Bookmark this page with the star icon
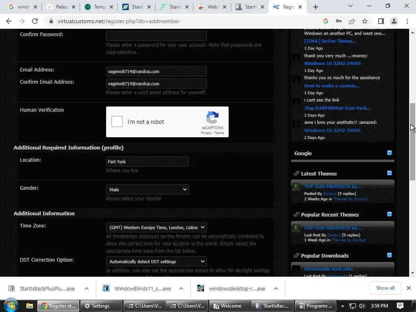Image resolution: width=416 pixels, height=312 pixels. (x=365, y=21)
